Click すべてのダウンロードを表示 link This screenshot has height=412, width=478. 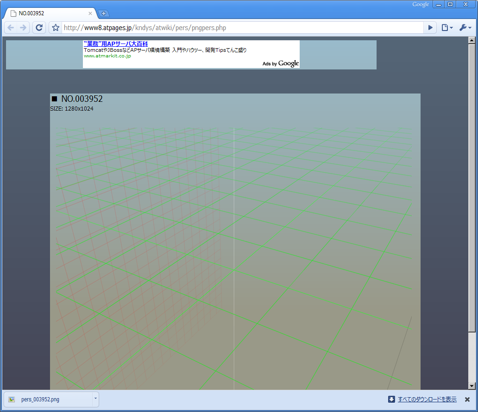click(x=427, y=399)
